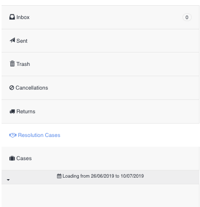200x207 pixels.
Task: Click the Cases suitcase icon
Action: point(12,158)
